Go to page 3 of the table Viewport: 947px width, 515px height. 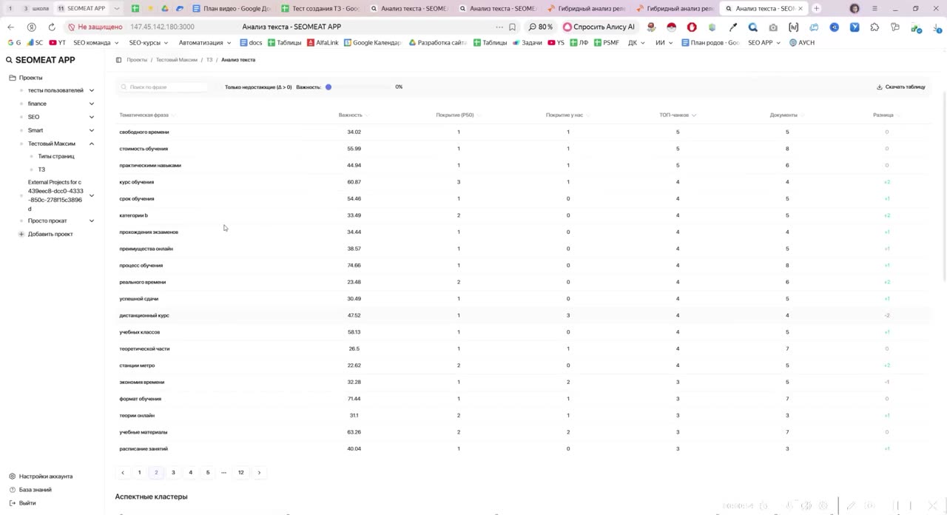click(x=173, y=472)
